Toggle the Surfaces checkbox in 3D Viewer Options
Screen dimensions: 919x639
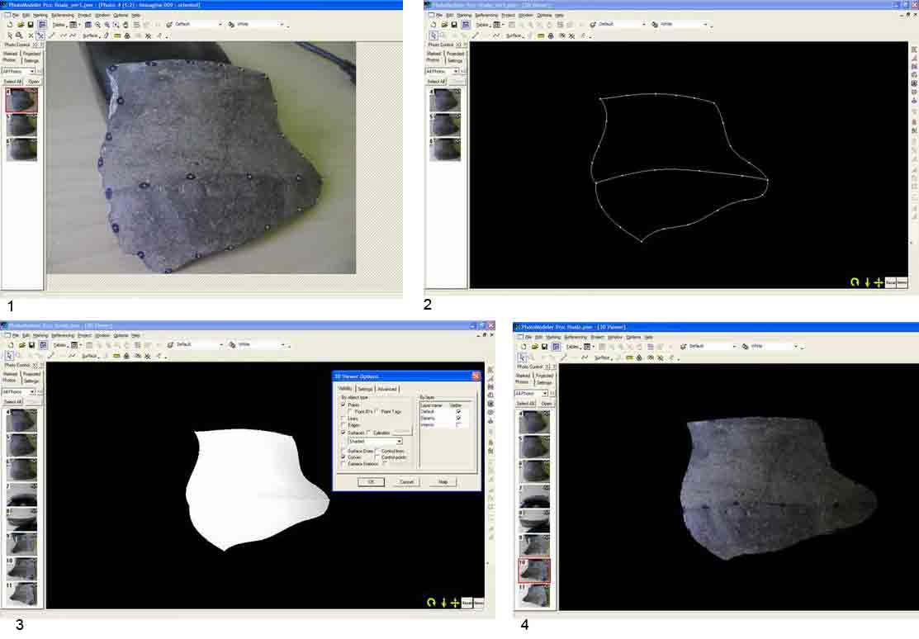click(343, 433)
